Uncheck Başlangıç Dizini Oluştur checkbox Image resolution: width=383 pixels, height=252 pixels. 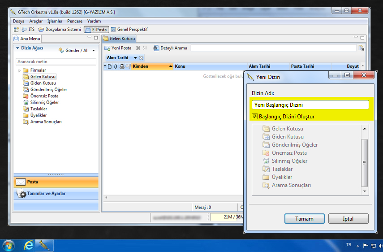tap(254, 117)
